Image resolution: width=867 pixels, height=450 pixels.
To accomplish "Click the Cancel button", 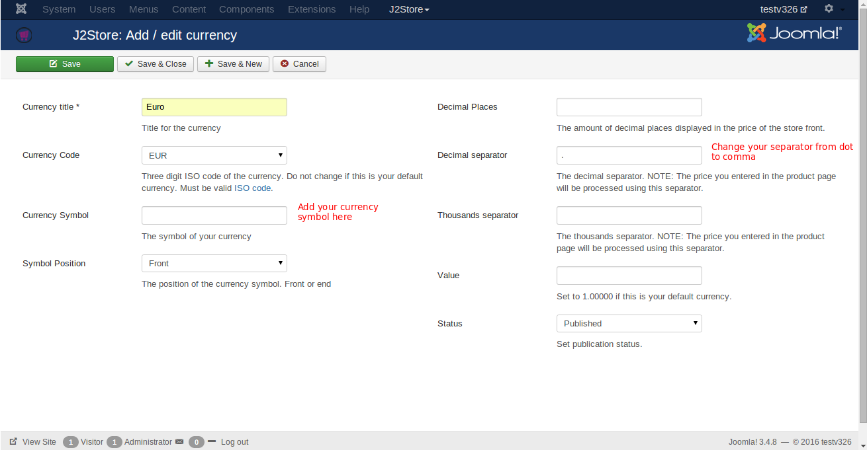I will pyautogui.click(x=299, y=64).
